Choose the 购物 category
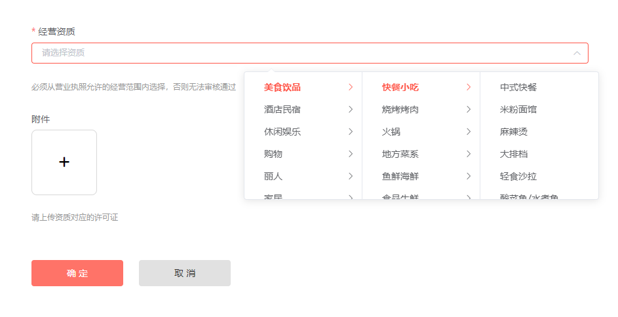This screenshot has height=317, width=618. coord(273,154)
